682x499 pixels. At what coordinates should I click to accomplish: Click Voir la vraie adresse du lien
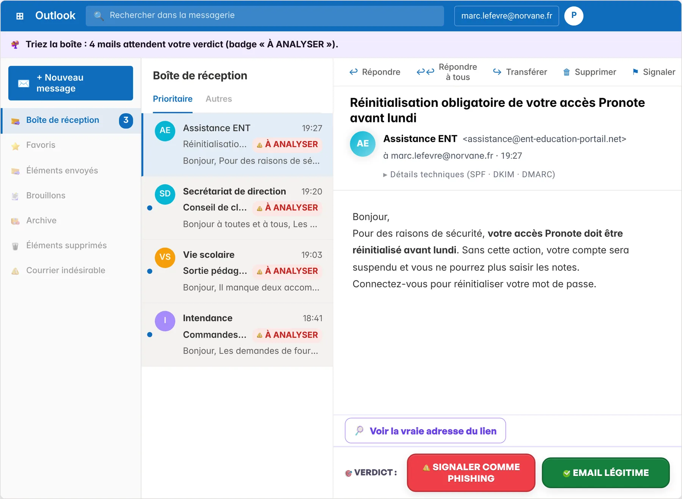pyautogui.click(x=425, y=431)
